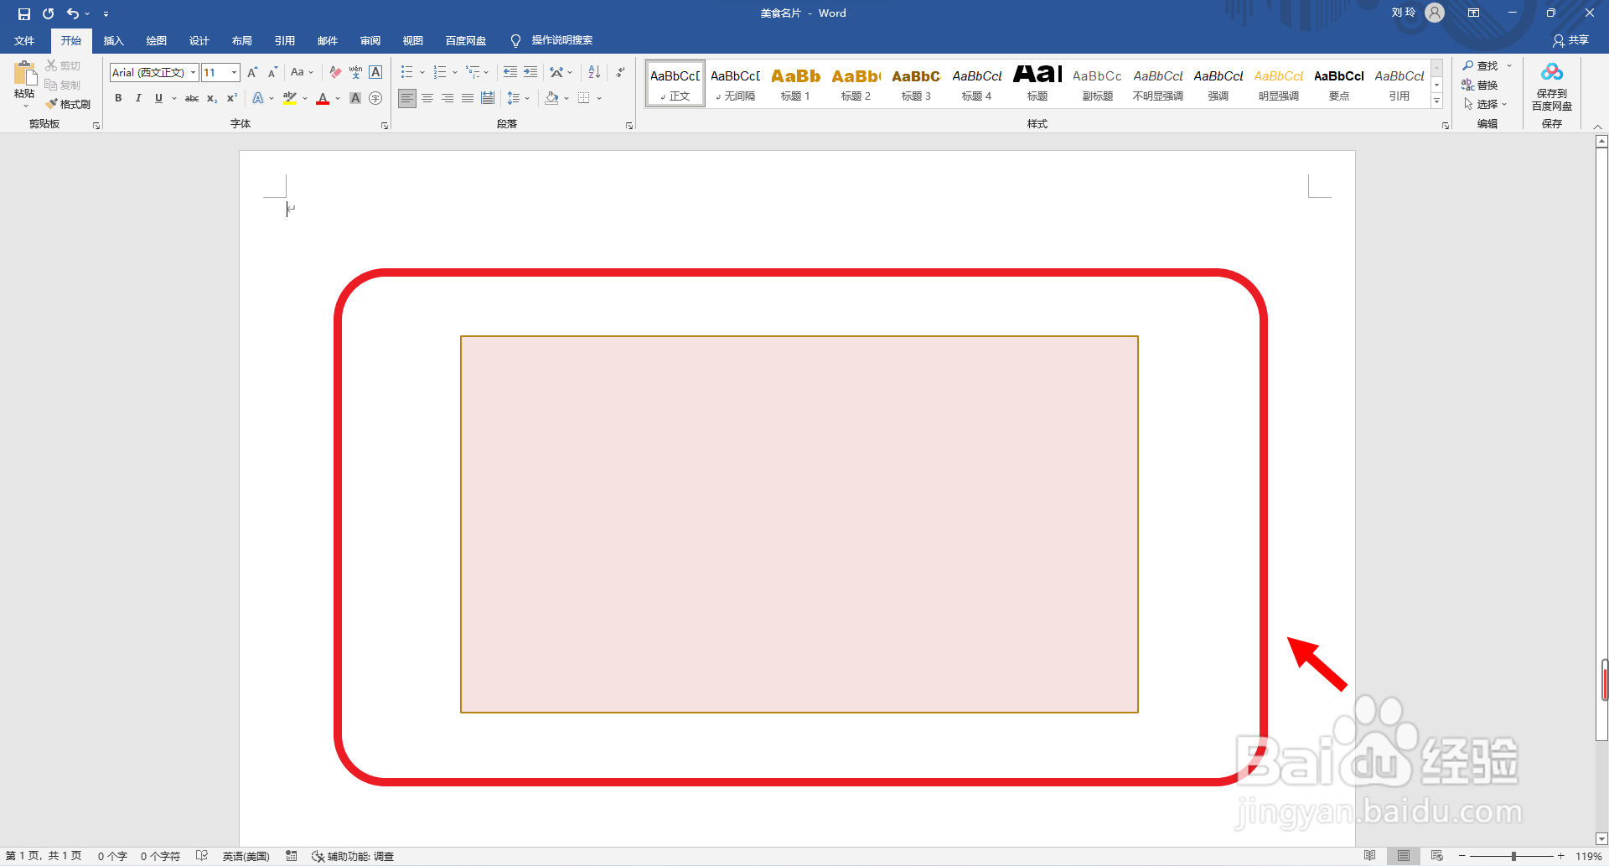Click the 共享 (Share) button
Screen dimensions: 1609x866
[1570, 40]
